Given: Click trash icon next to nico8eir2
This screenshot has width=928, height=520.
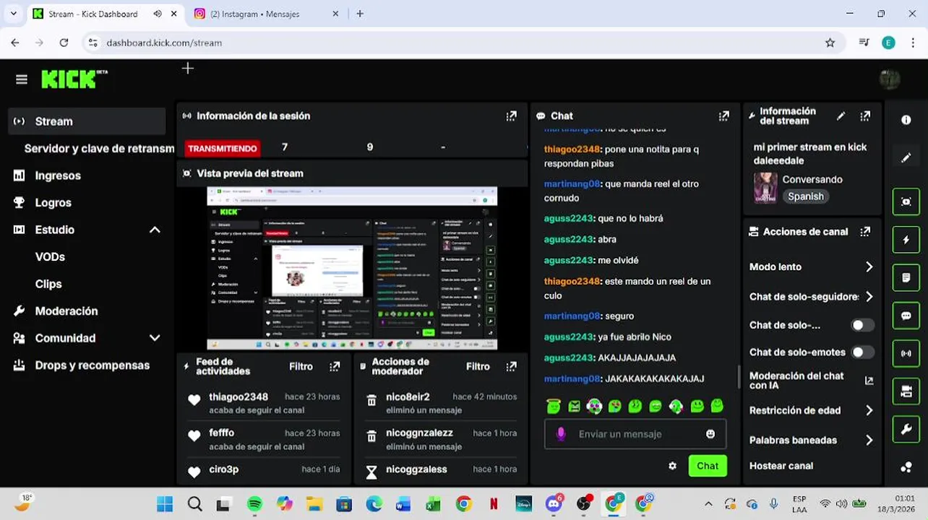Looking at the screenshot, I should point(371,400).
